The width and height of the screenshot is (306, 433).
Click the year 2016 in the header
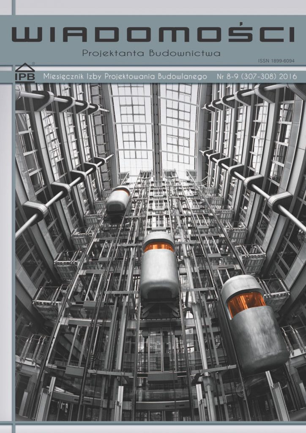click(x=288, y=77)
